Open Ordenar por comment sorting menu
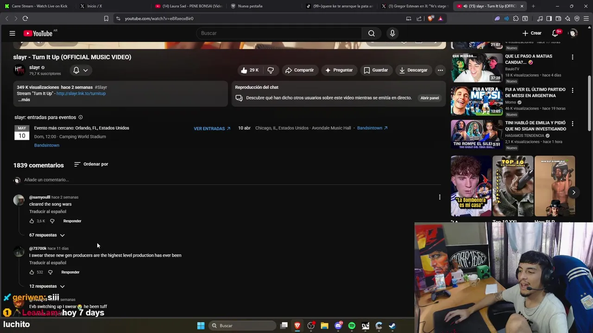The image size is (593, 333). click(91, 164)
